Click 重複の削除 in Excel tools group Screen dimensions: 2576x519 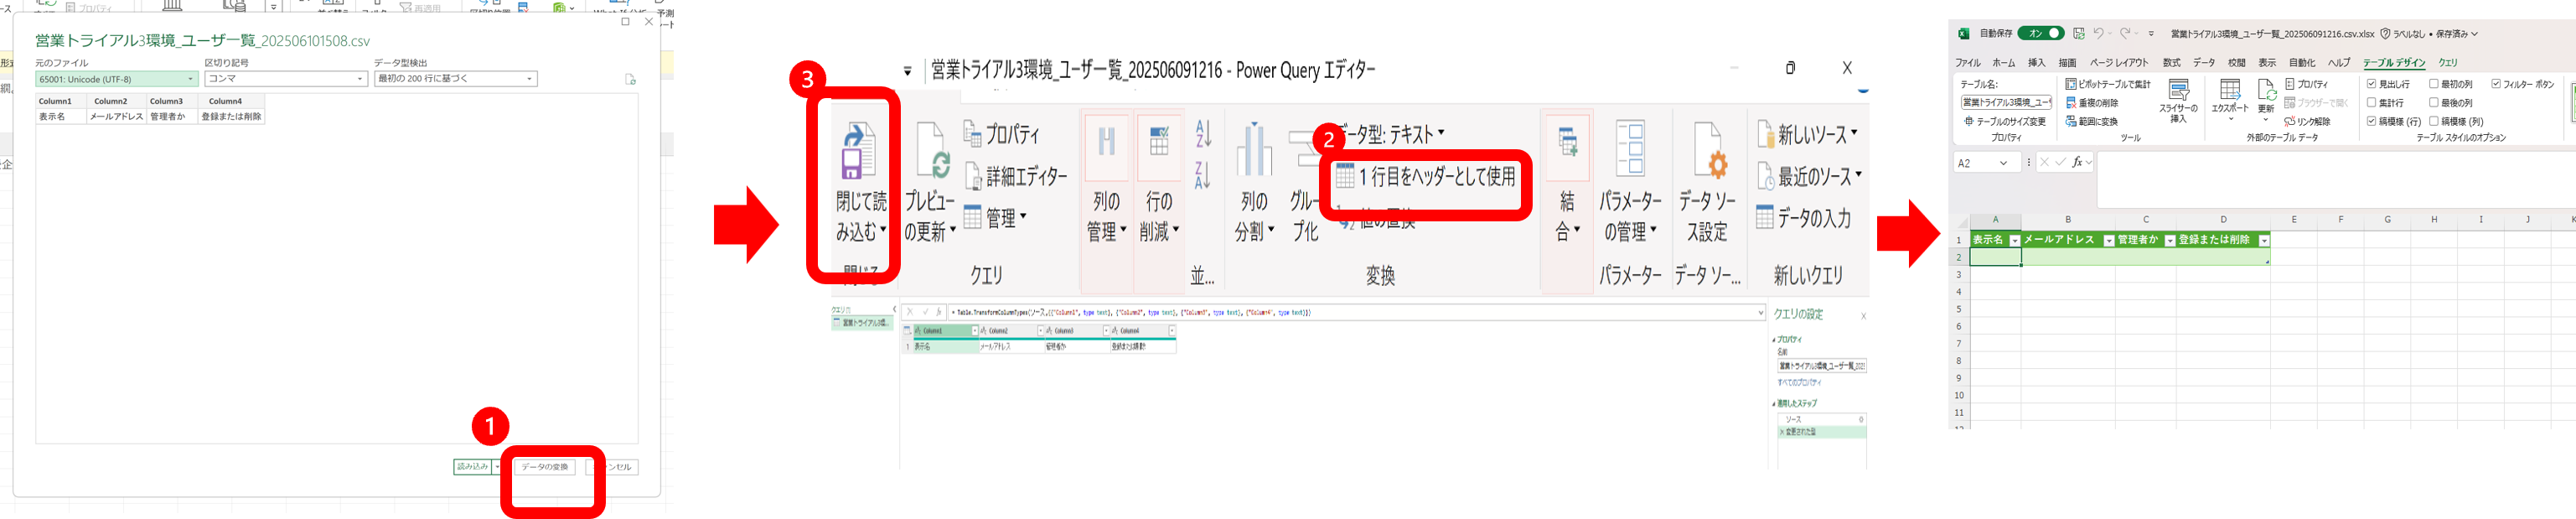[2092, 103]
